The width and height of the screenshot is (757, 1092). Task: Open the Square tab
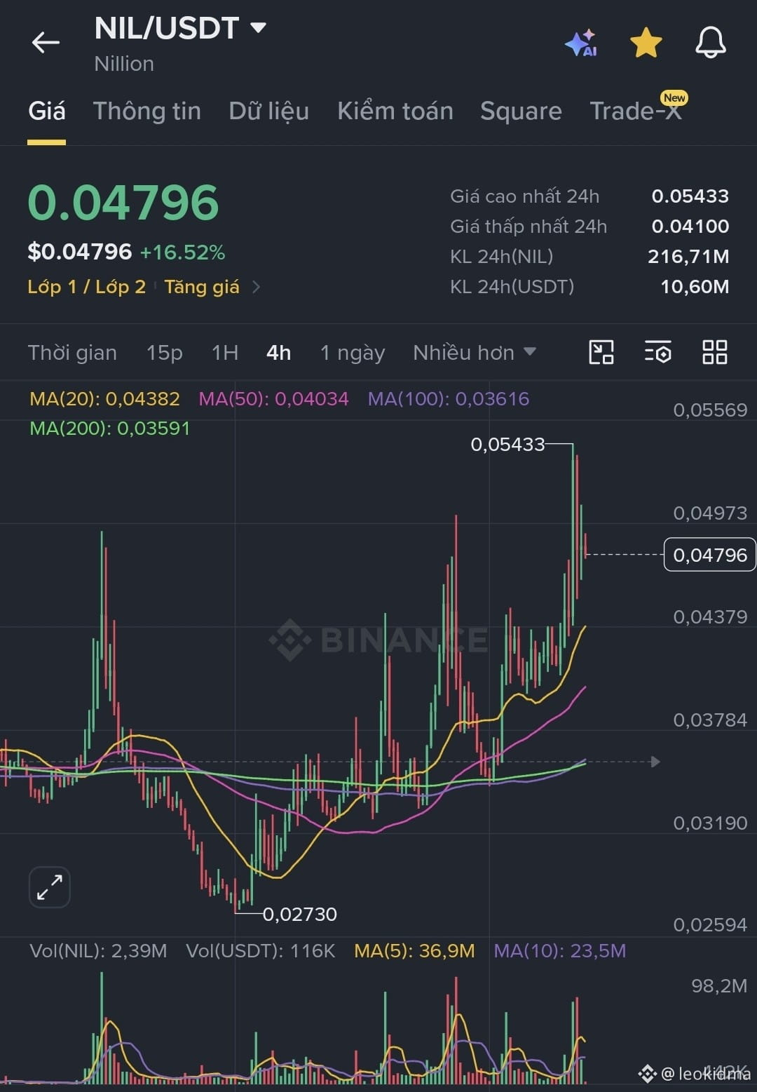coord(521,111)
